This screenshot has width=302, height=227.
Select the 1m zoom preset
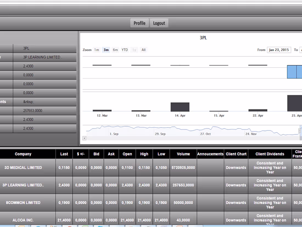coord(97,50)
